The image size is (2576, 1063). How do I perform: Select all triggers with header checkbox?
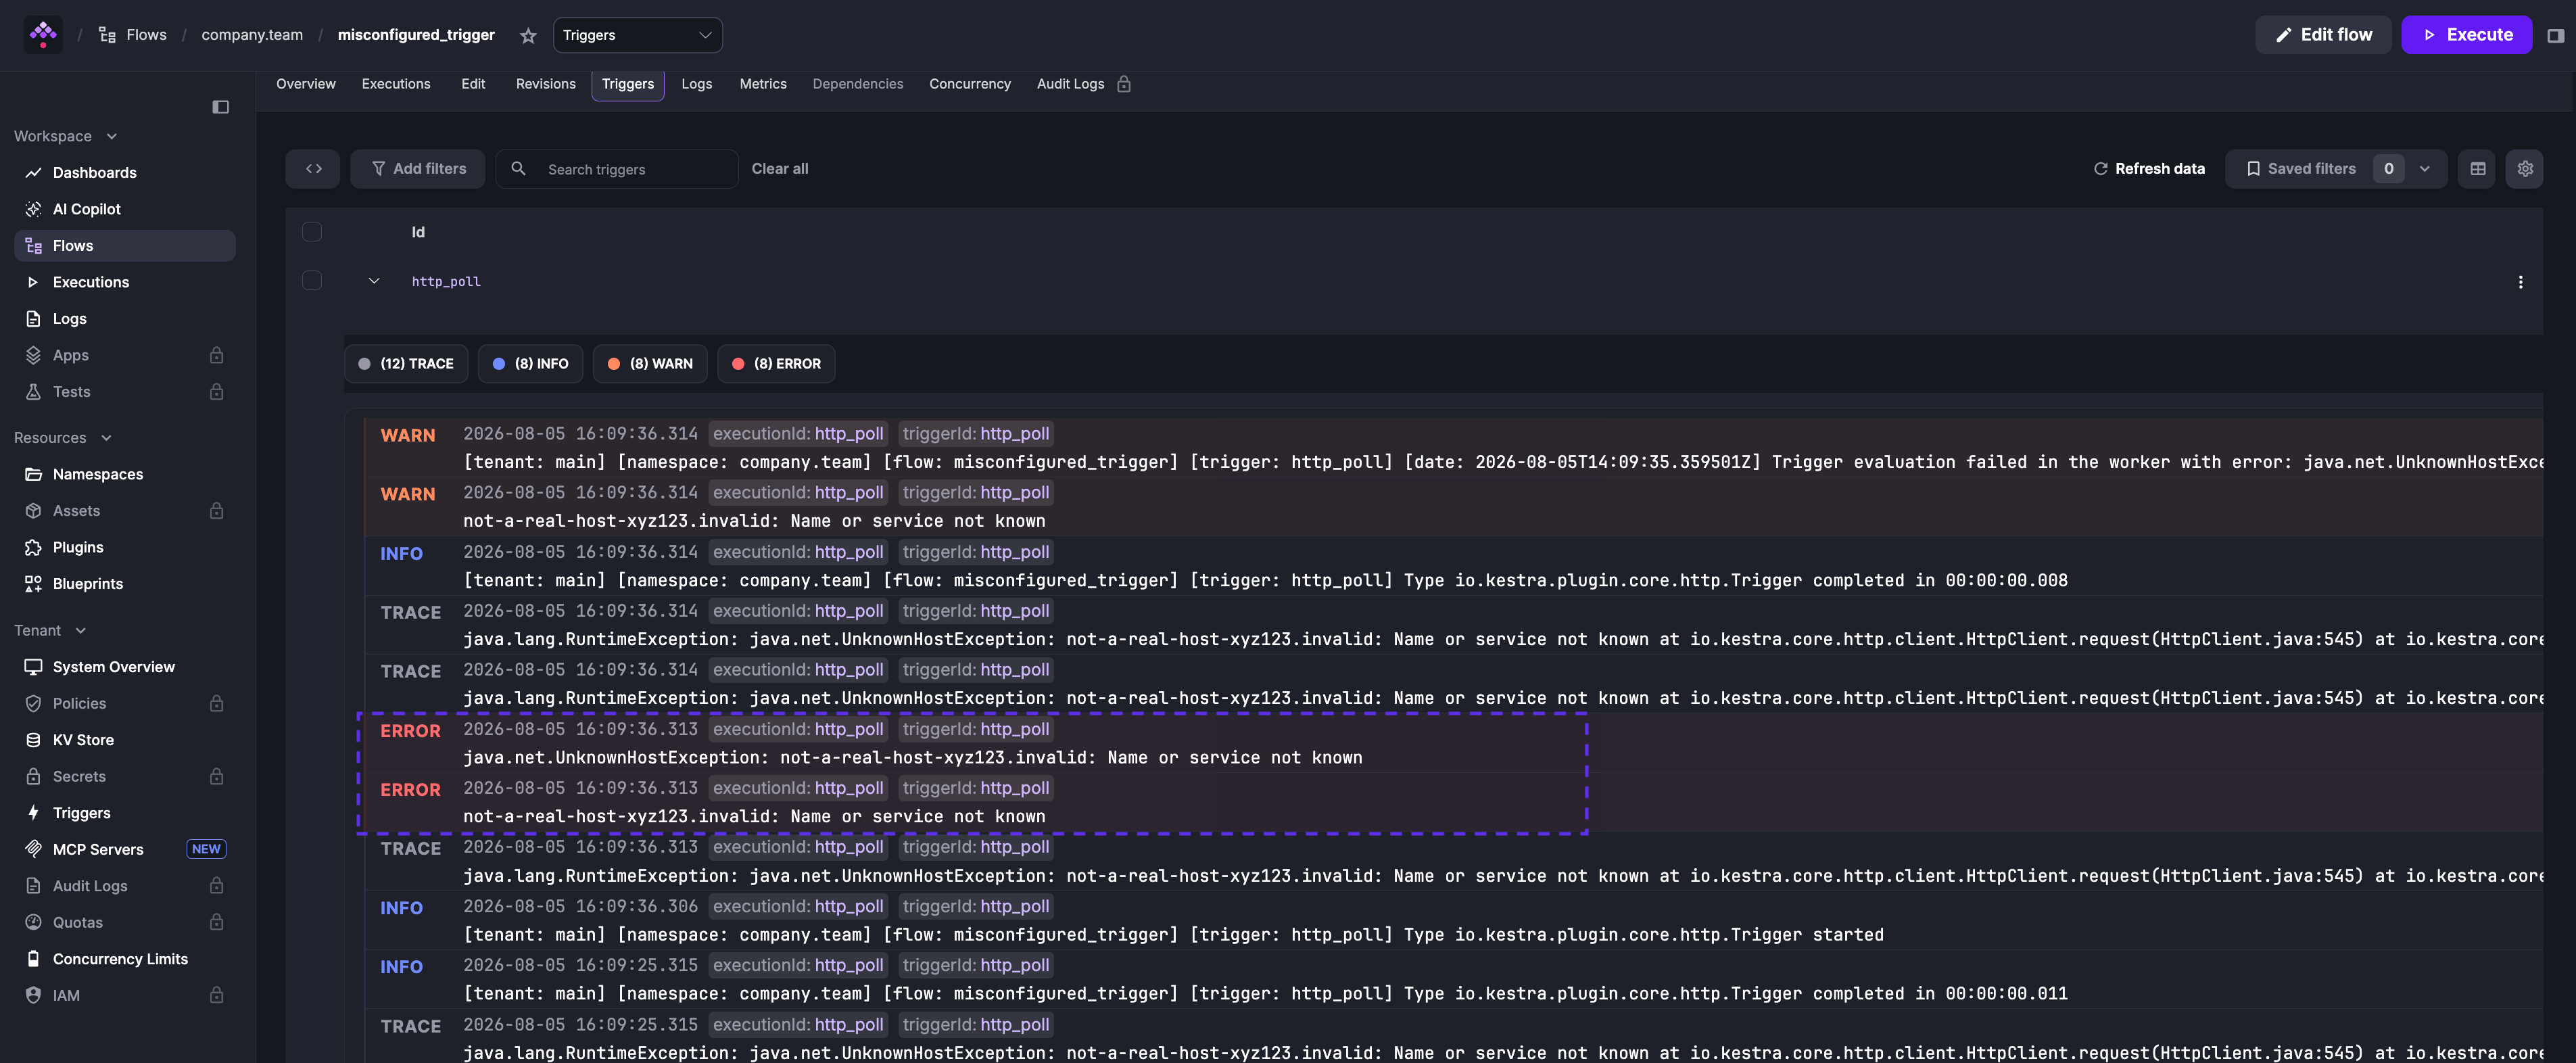coord(312,232)
